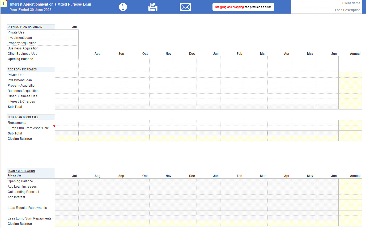The width and height of the screenshot is (366, 228).
Task: Select the 'Less Regular Repayments' row label
Action: click(27, 208)
